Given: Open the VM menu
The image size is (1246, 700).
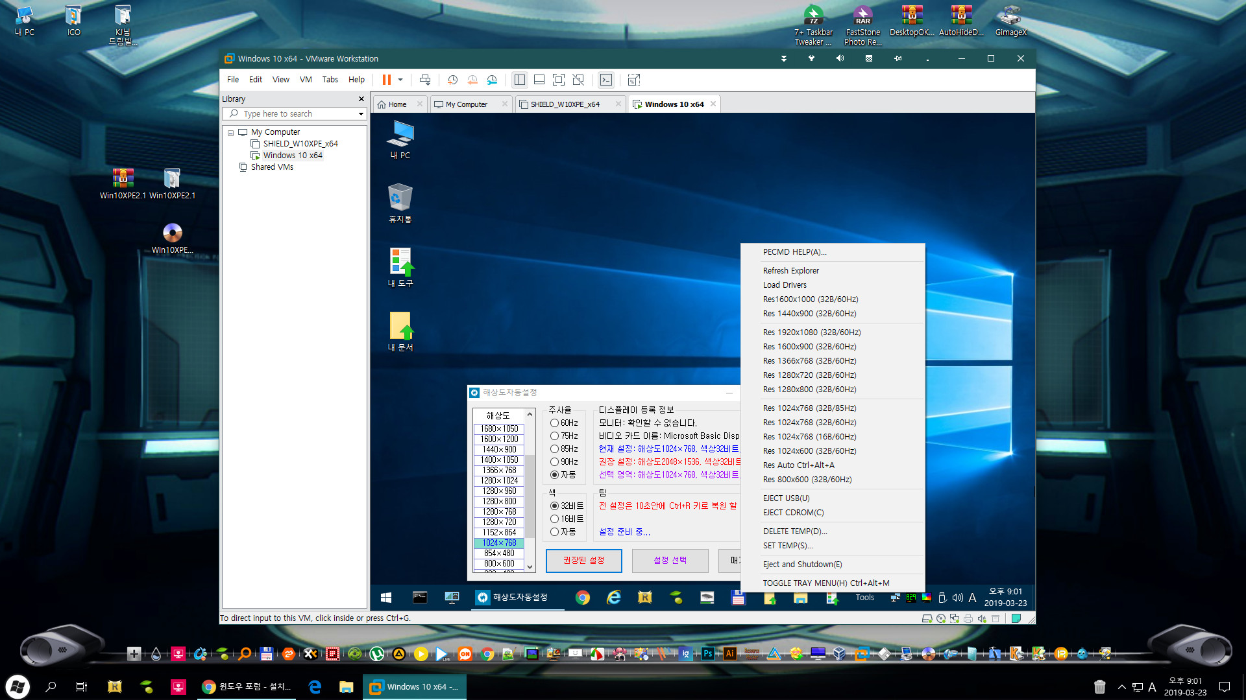Looking at the screenshot, I should click(306, 80).
